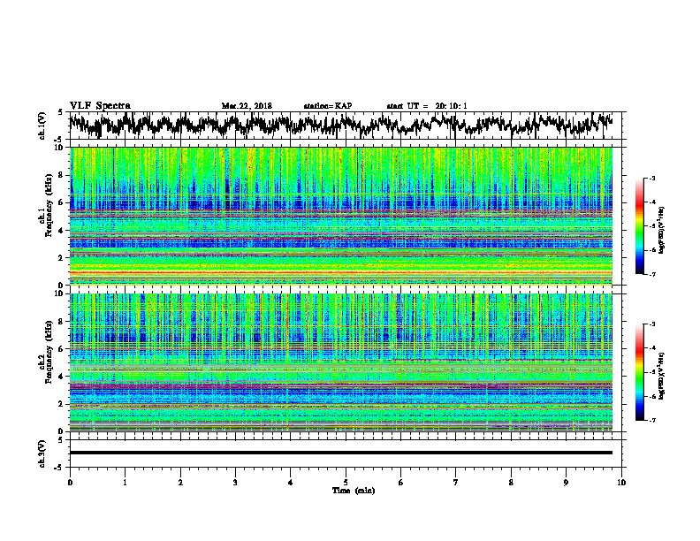Click the thick black ch.3 trace line

tap(341, 453)
